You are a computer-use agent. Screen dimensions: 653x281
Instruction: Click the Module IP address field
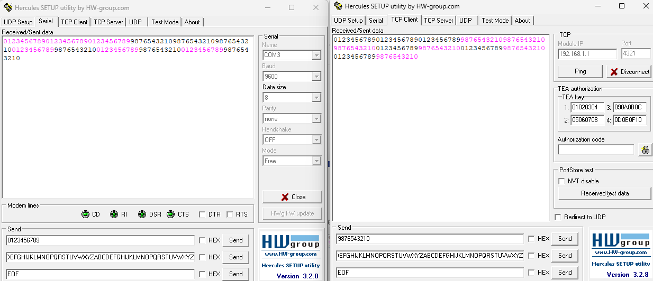pos(587,54)
